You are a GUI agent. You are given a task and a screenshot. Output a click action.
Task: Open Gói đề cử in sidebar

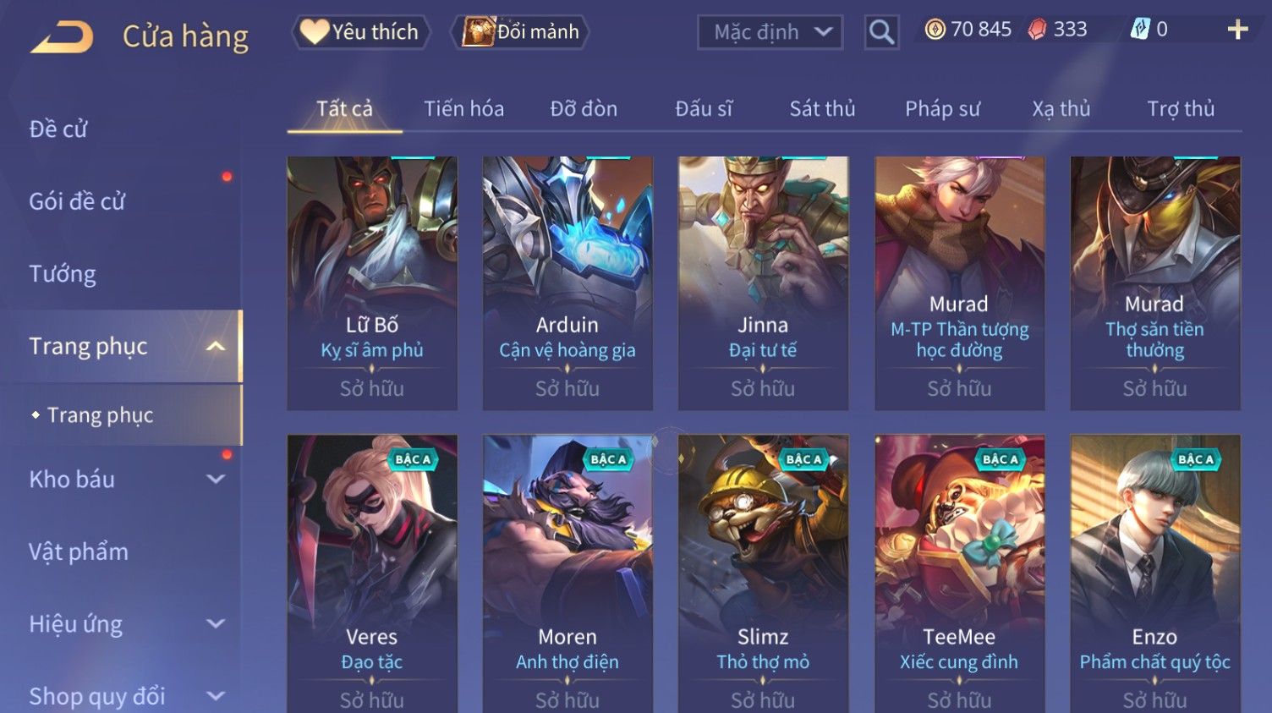77,201
